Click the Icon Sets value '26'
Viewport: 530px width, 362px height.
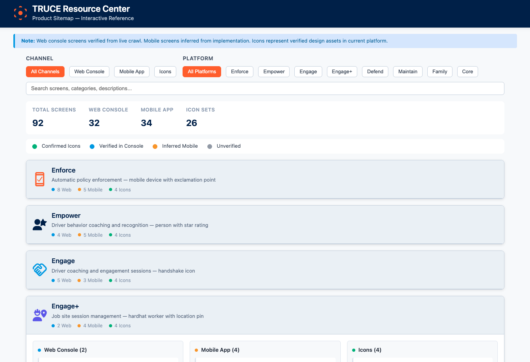coord(192,123)
